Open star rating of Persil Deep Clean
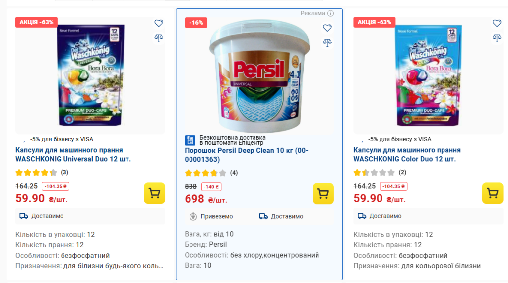Image resolution: width=508 pixels, height=283 pixels. click(205, 173)
